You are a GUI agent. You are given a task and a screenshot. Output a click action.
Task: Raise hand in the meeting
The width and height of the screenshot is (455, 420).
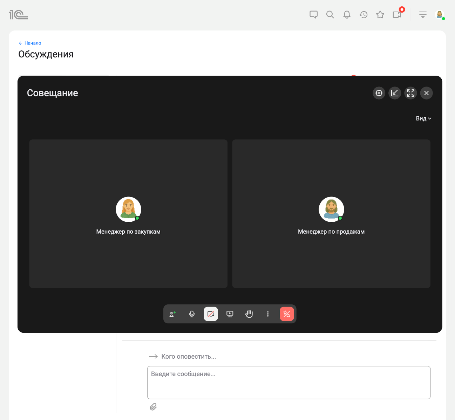[249, 314]
